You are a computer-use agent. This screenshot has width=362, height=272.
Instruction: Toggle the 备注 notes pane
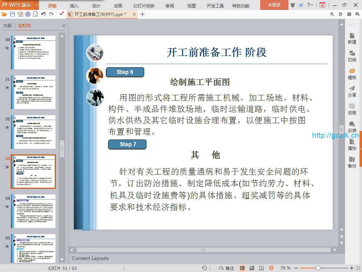tap(227, 268)
